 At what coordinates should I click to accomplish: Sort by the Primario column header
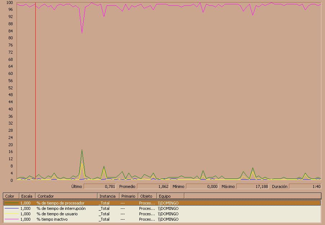(129, 196)
